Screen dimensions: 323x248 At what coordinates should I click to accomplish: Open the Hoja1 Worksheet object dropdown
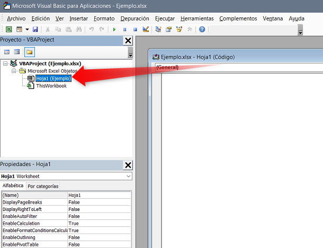click(x=128, y=176)
